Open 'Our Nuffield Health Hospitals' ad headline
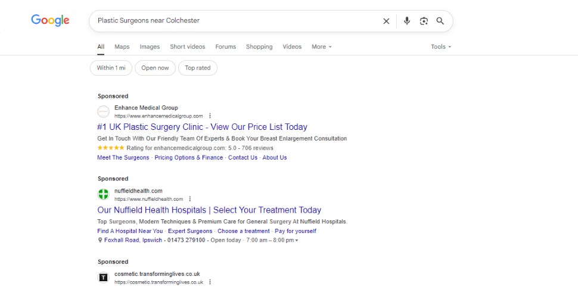Viewport: 578px width, 308px height. coord(209,210)
